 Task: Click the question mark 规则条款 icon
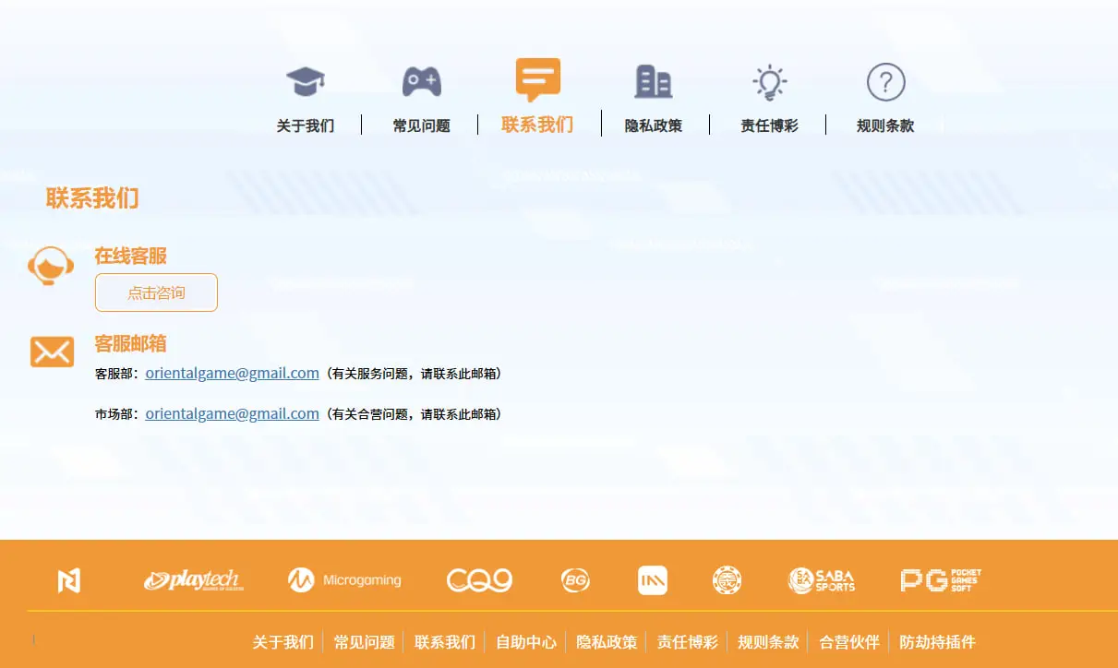pyautogui.click(x=885, y=83)
